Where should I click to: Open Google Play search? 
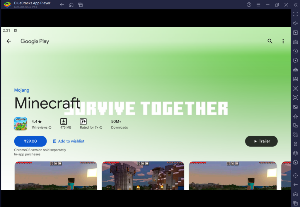270,41
